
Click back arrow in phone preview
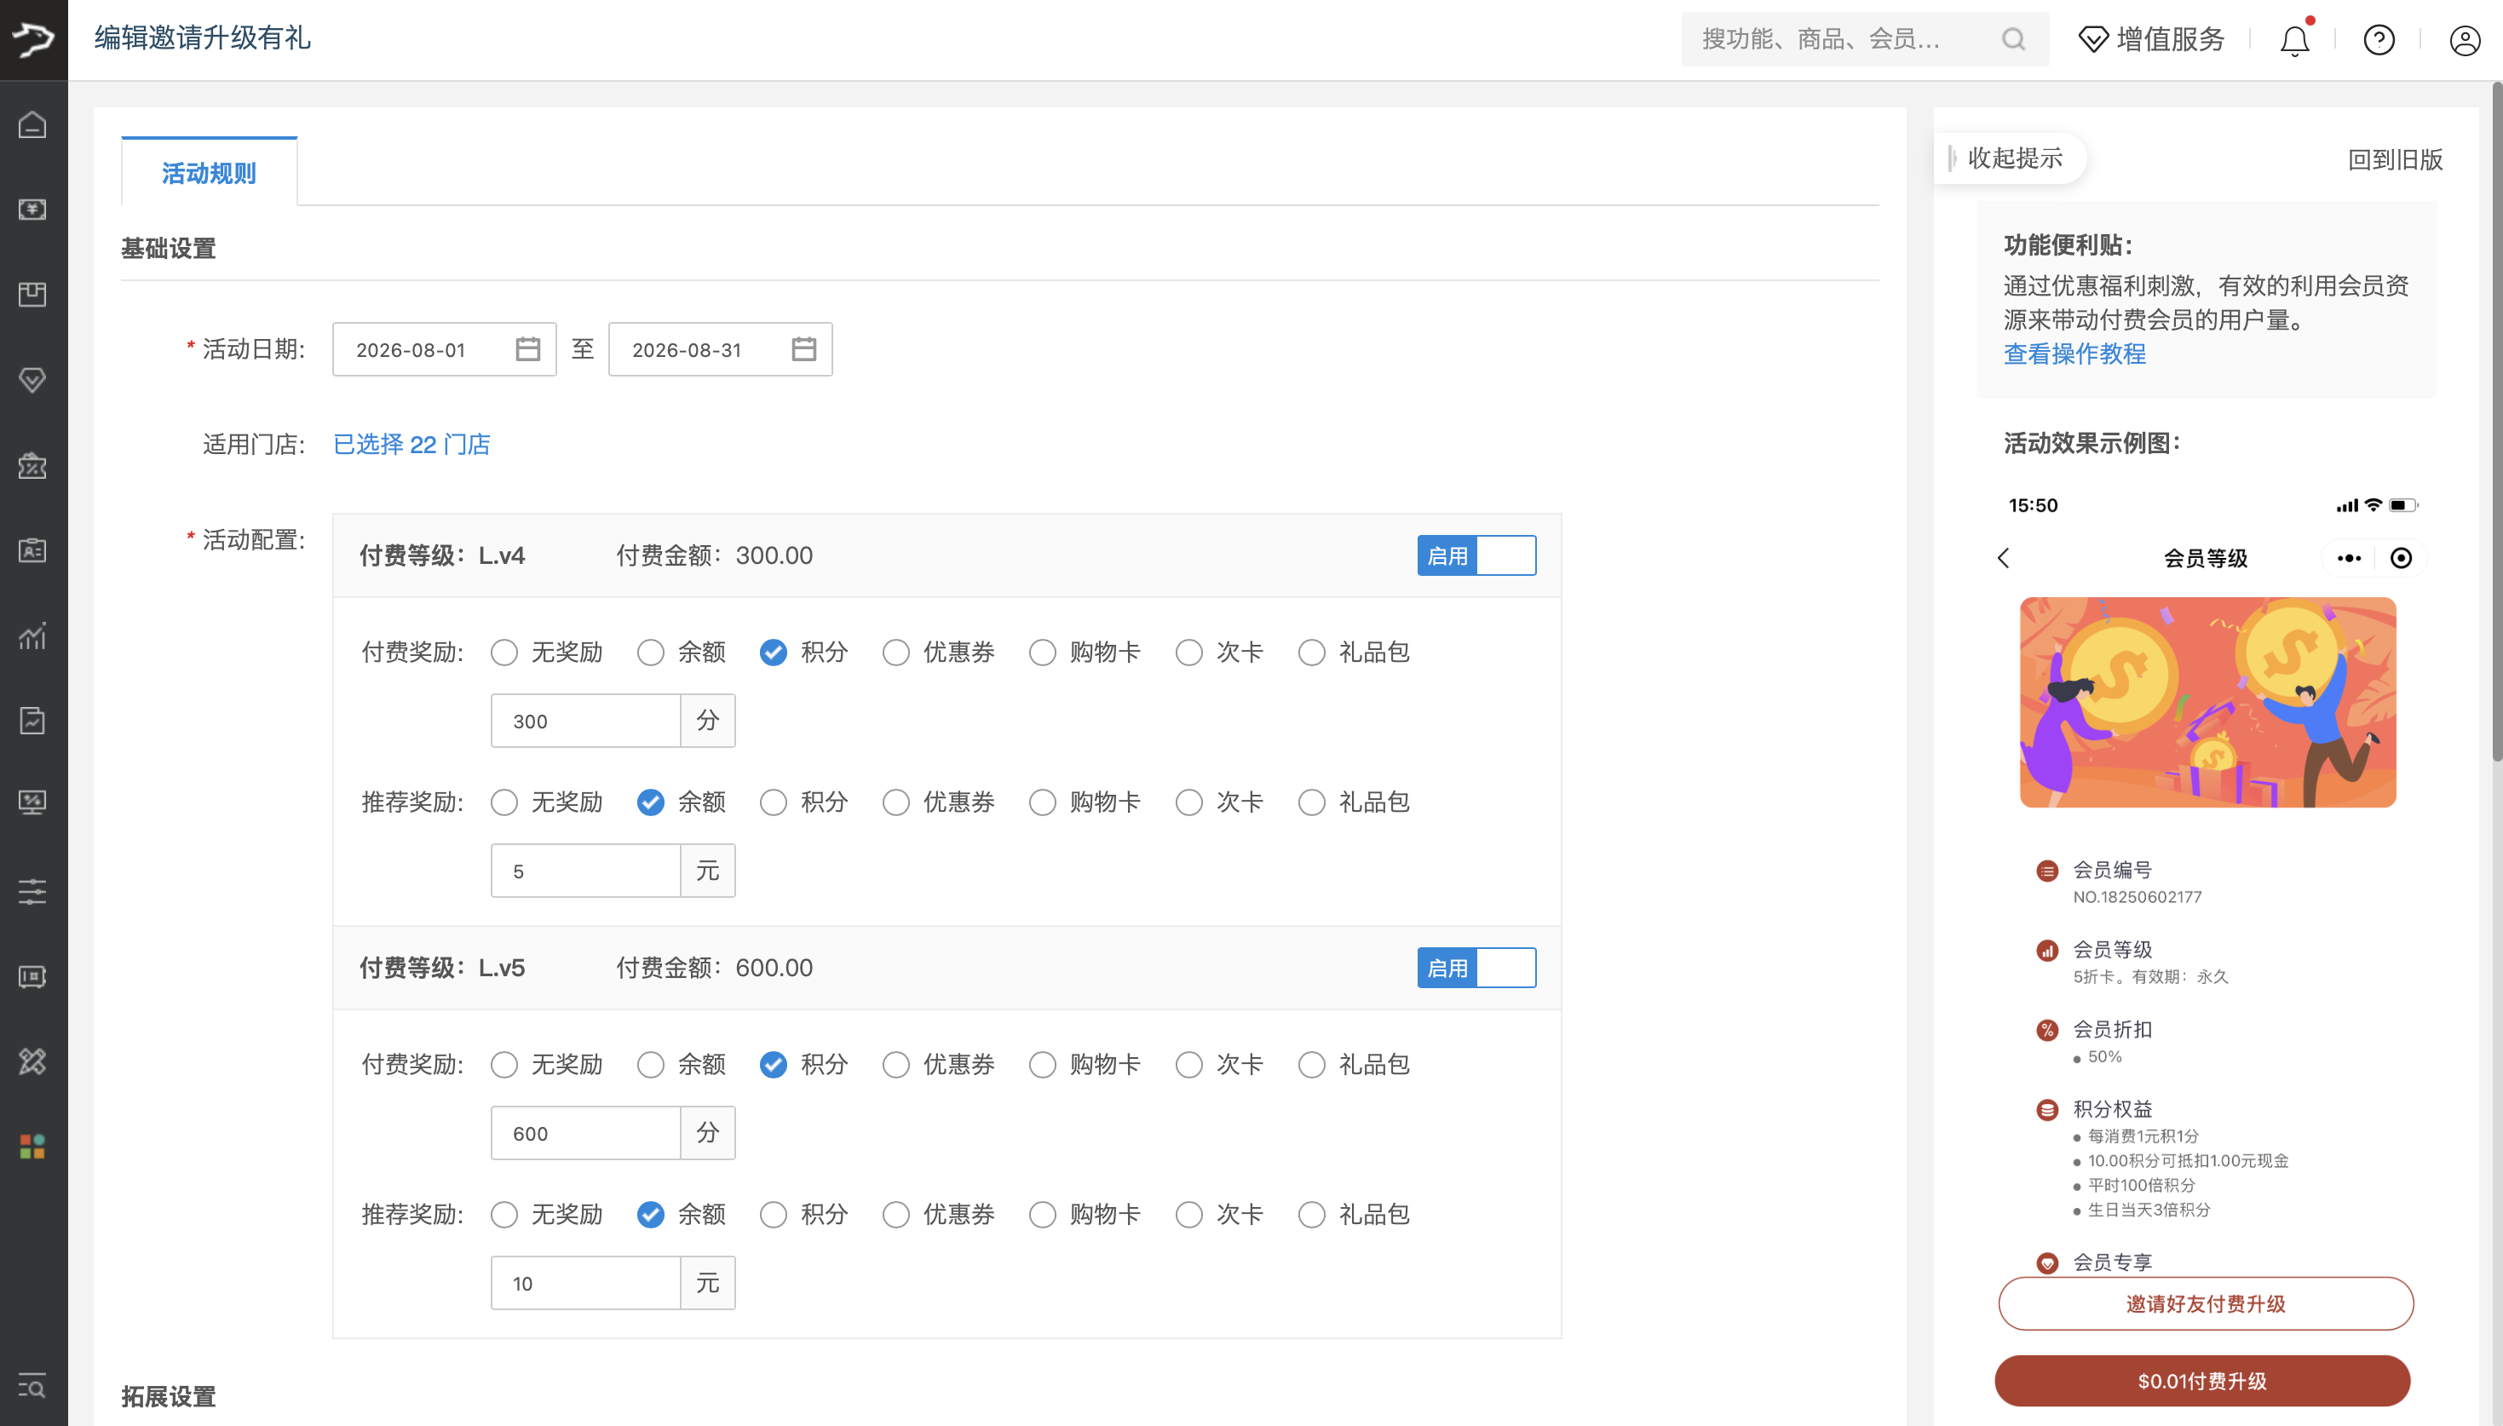(2004, 558)
